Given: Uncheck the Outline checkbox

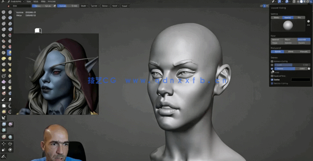Looking at the screenshot, I should tap(272, 80).
